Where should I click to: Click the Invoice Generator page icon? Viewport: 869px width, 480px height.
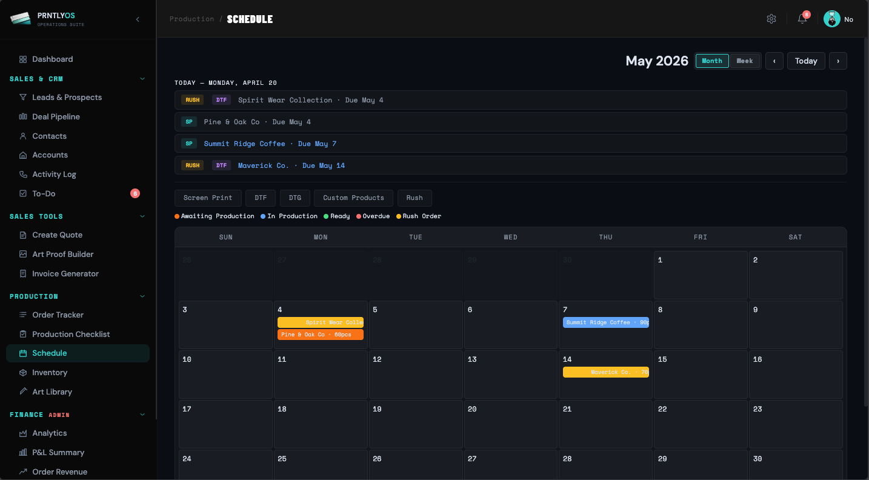click(x=23, y=274)
